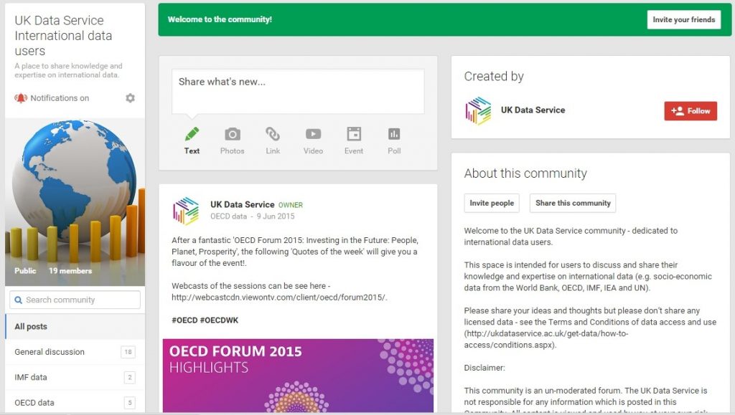
Task: Select the Link post icon
Action: [273, 140]
